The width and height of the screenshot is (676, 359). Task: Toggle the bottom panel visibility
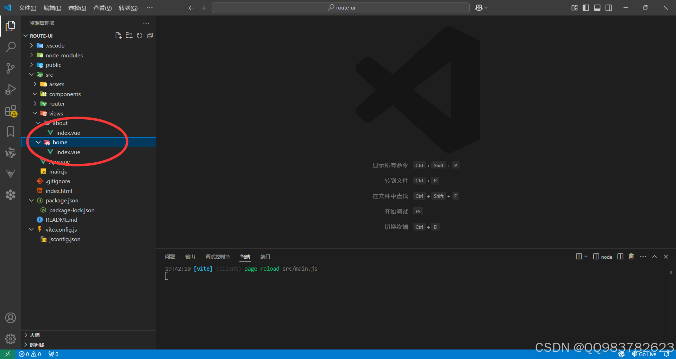(597, 8)
